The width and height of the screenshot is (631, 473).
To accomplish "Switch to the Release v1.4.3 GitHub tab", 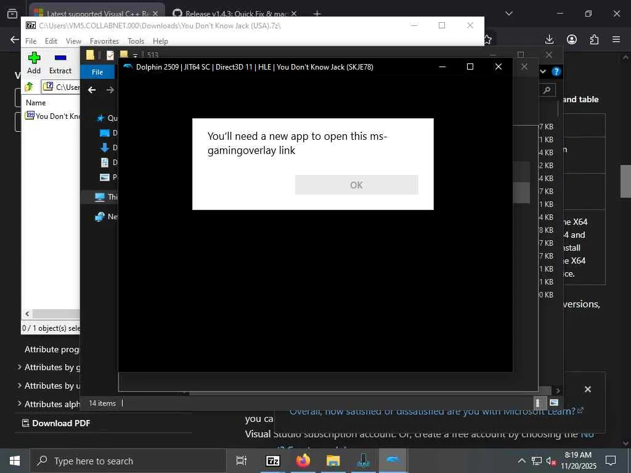I will click(235, 14).
